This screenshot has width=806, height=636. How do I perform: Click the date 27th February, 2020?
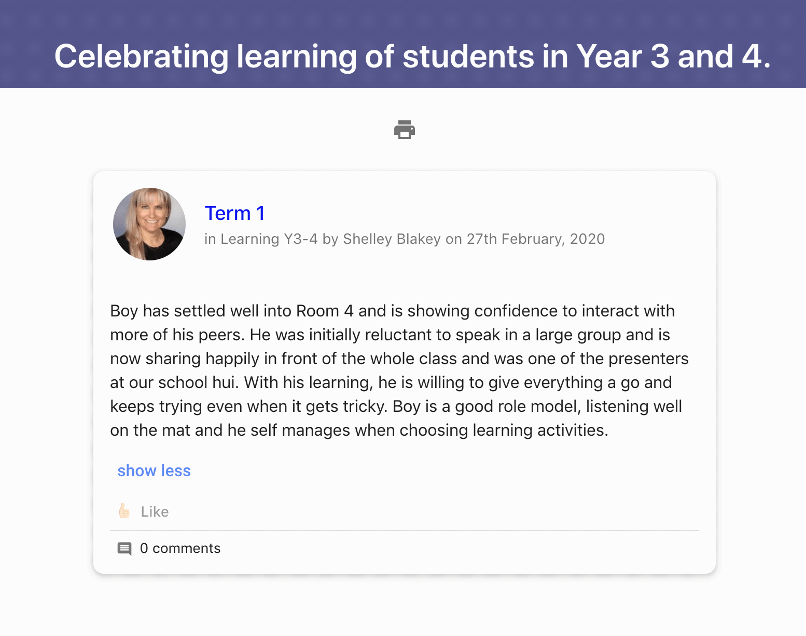[x=535, y=239]
